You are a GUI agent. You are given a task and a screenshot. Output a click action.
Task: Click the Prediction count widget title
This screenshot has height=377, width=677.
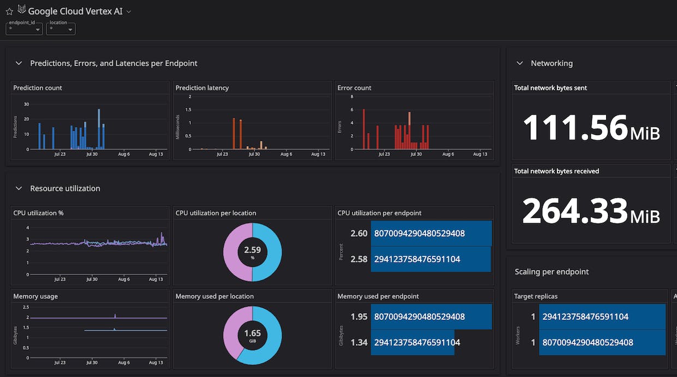click(38, 88)
